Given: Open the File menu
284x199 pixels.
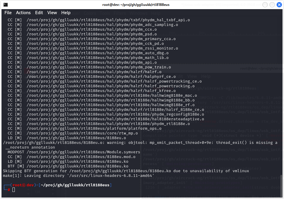Looking at the screenshot, I should 8,13.
